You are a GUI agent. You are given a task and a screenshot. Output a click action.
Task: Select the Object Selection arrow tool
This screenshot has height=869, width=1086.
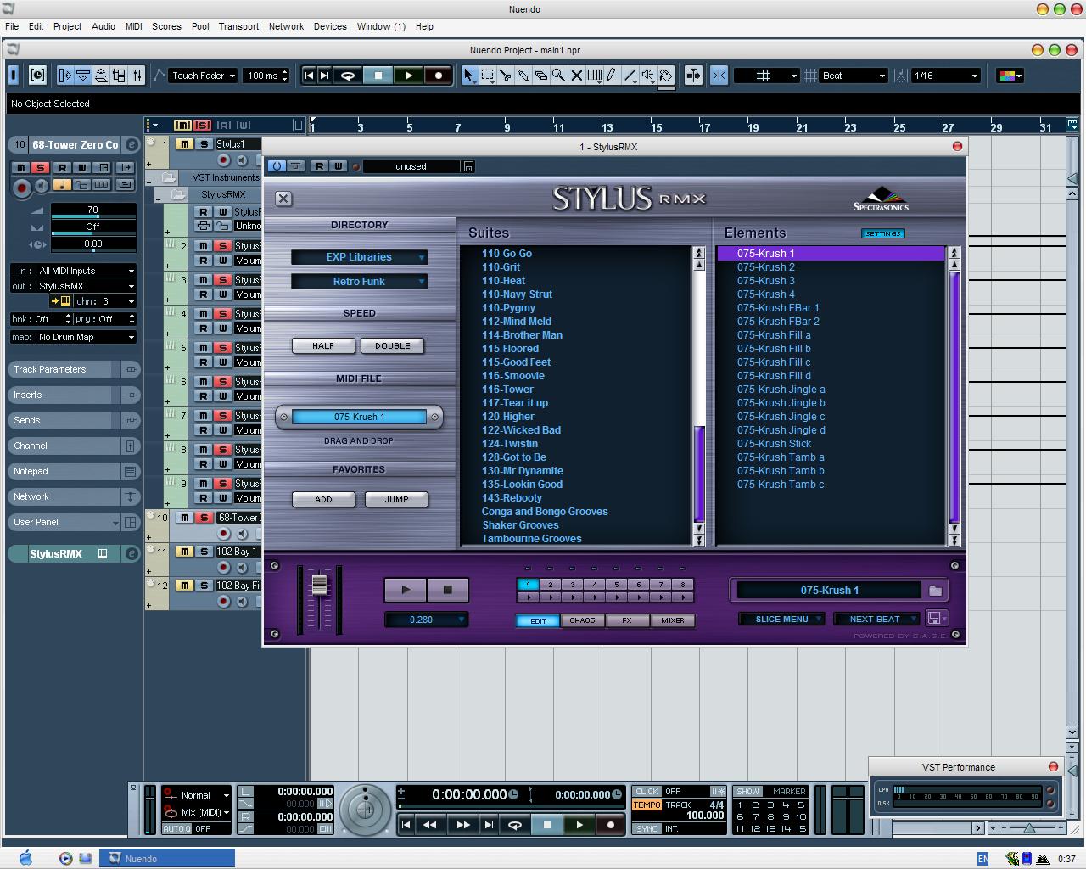(x=469, y=76)
